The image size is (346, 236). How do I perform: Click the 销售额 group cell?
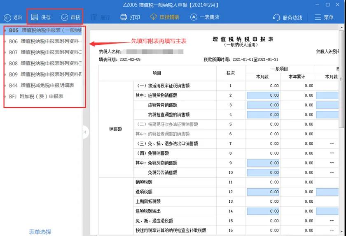pyautogui.click(x=116, y=129)
